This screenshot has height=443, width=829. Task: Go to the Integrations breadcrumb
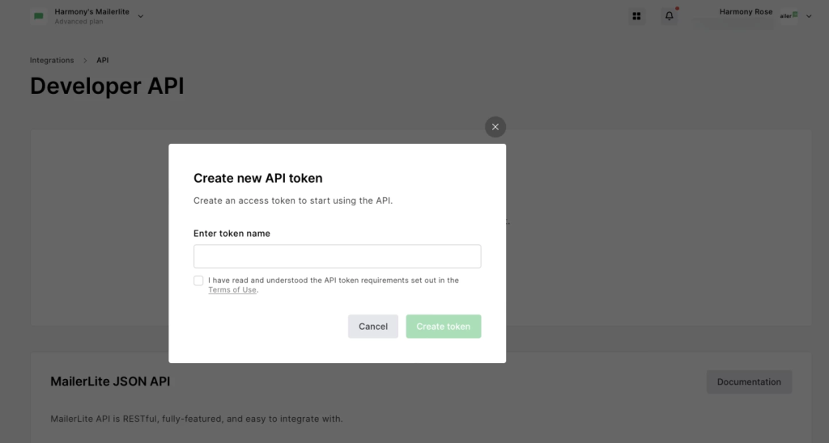click(x=52, y=61)
